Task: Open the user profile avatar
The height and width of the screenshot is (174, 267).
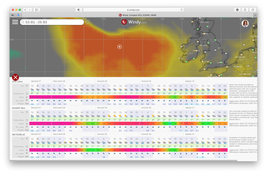Action: [245, 23]
